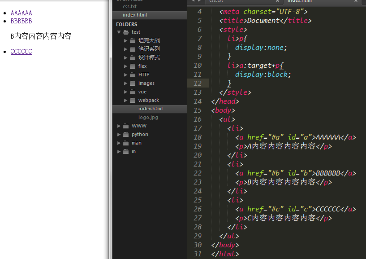Viewport: 366px width, 259px height.
Task: Click the vue folder icon
Action: (x=133, y=92)
